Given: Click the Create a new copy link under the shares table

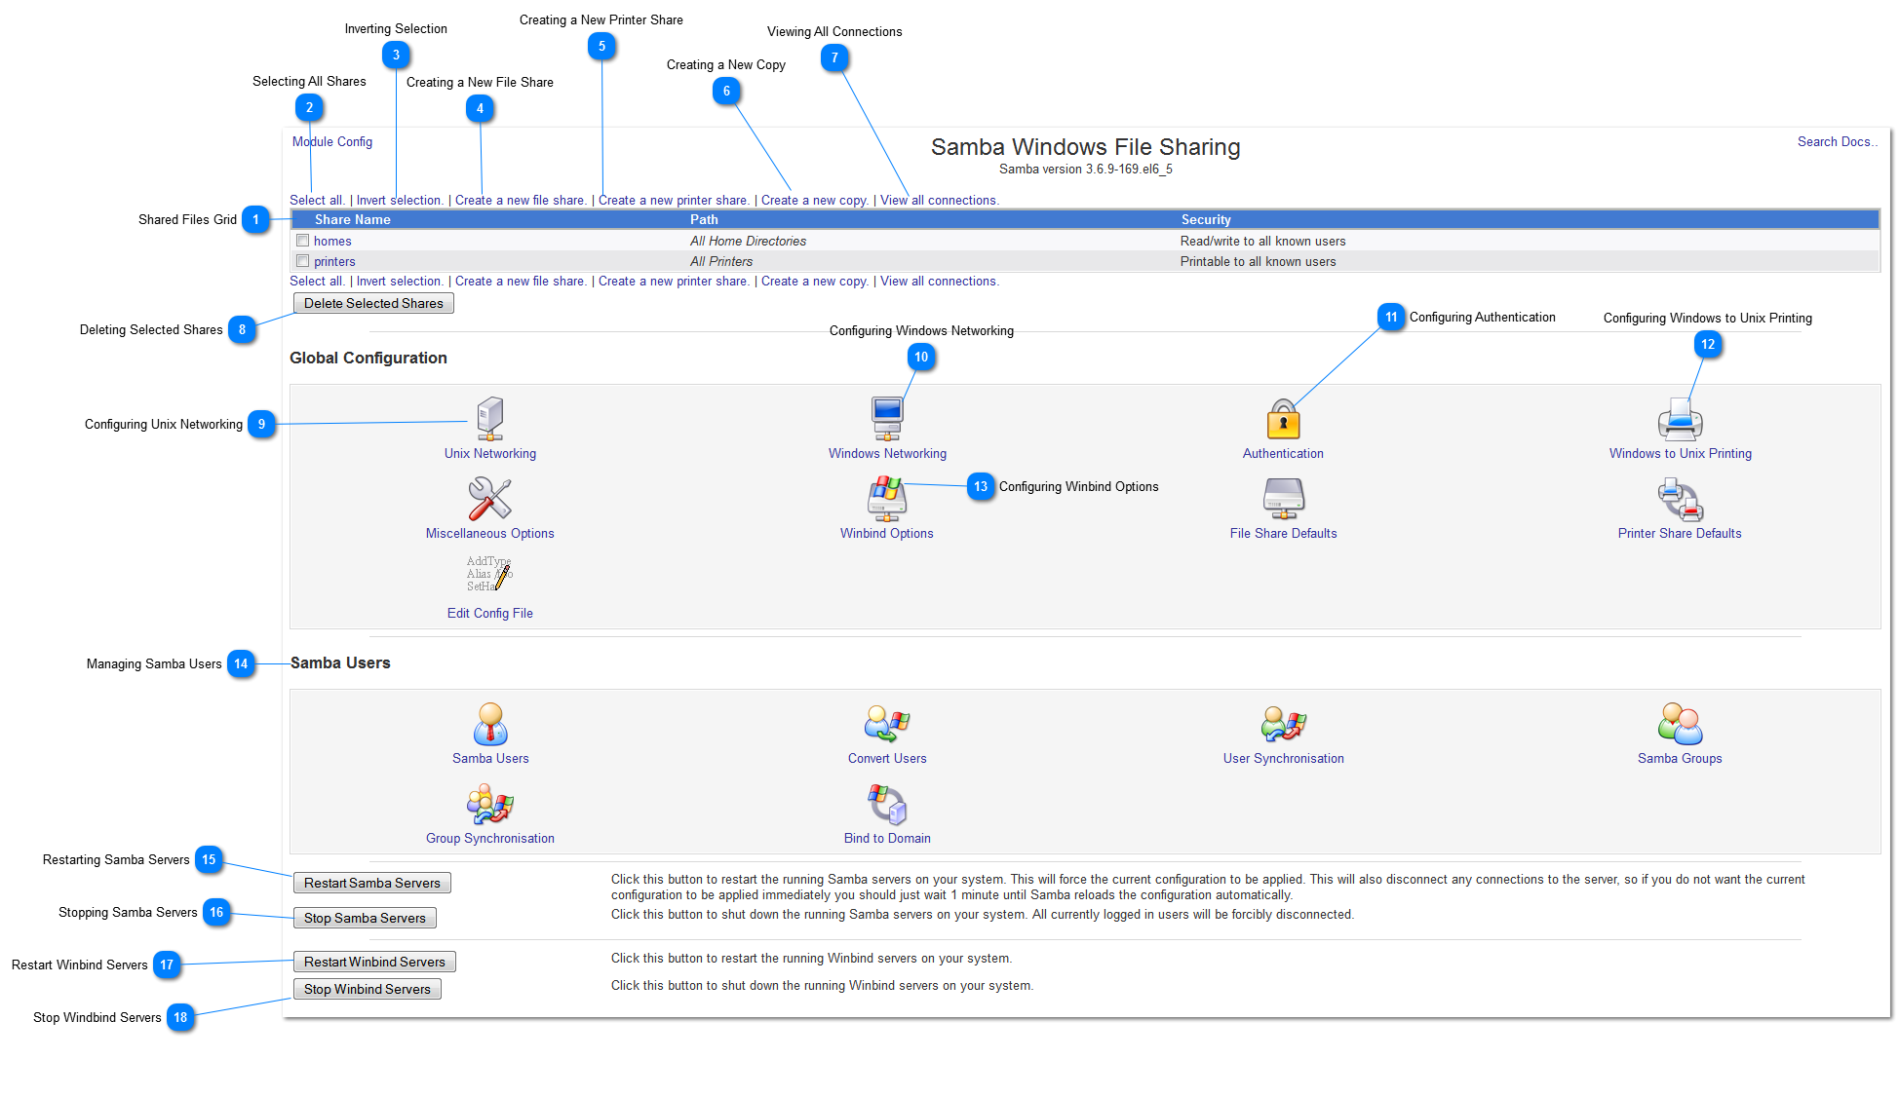Looking at the screenshot, I should click(x=815, y=282).
